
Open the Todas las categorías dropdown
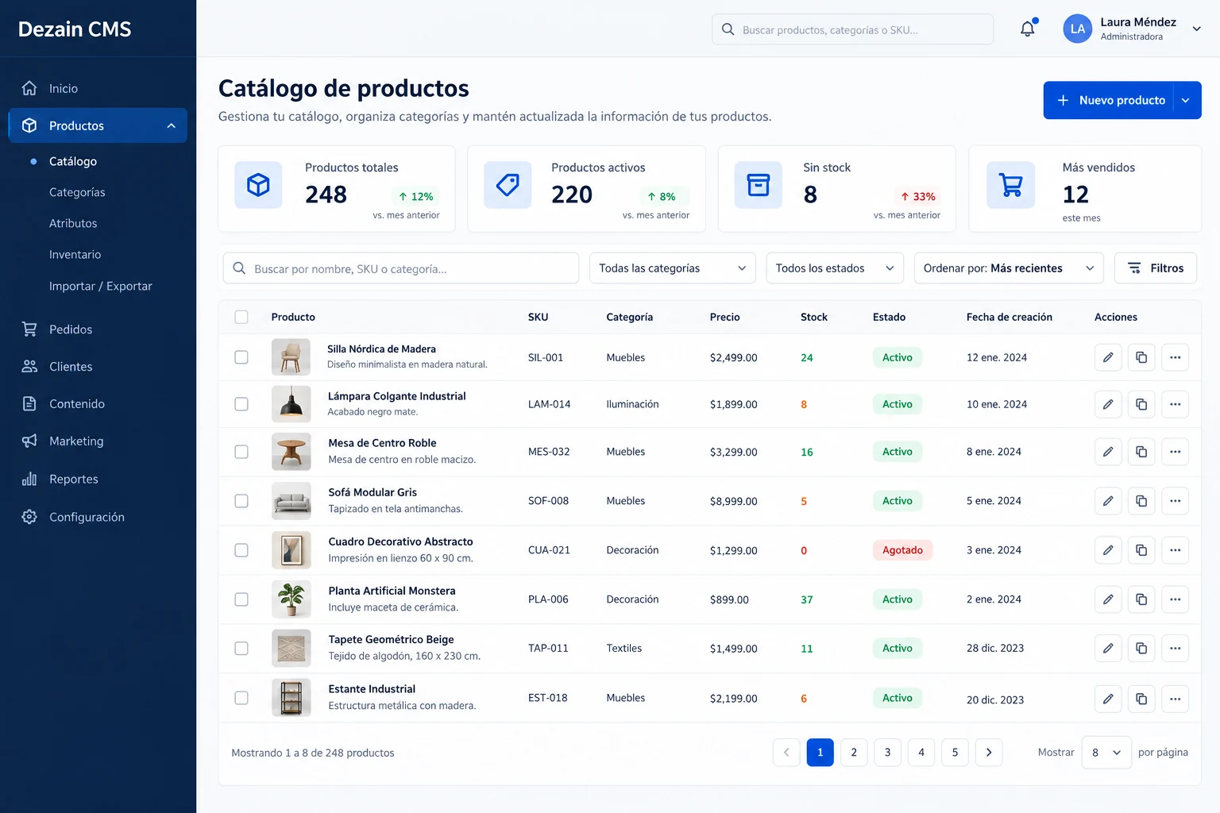(672, 268)
